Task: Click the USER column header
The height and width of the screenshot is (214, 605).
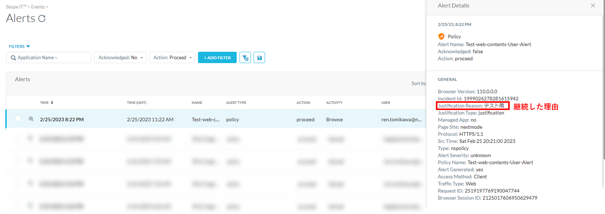Action: 386,103
